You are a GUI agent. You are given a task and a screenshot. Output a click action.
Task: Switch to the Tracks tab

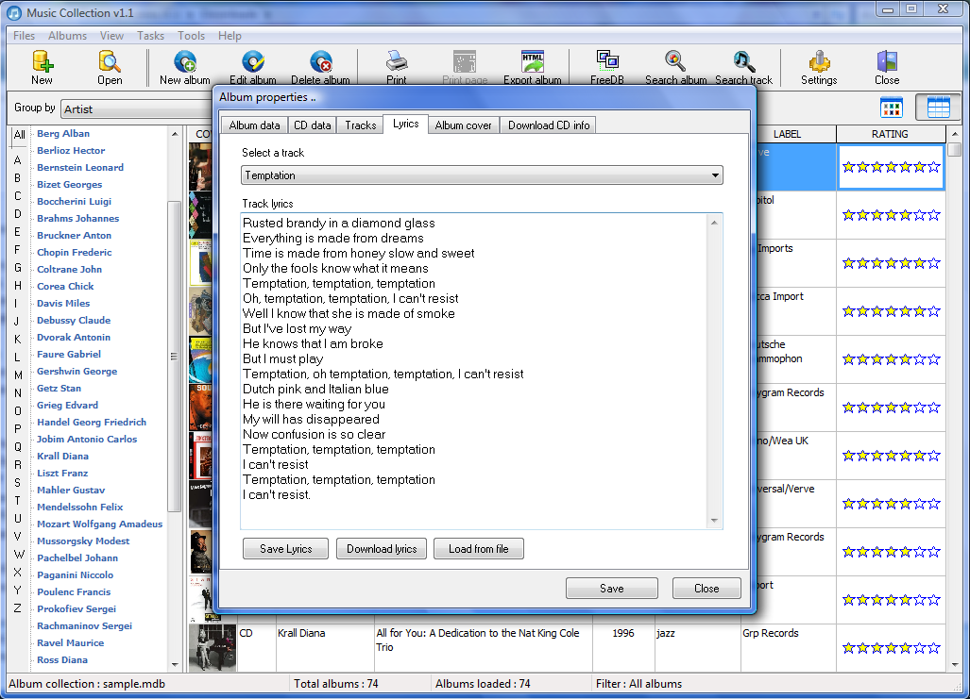click(361, 125)
